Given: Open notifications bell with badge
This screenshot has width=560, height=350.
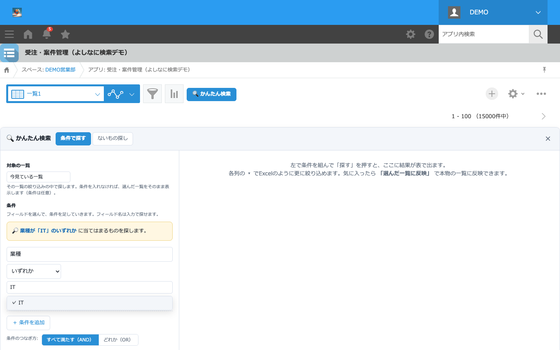Looking at the screenshot, I should (x=47, y=34).
